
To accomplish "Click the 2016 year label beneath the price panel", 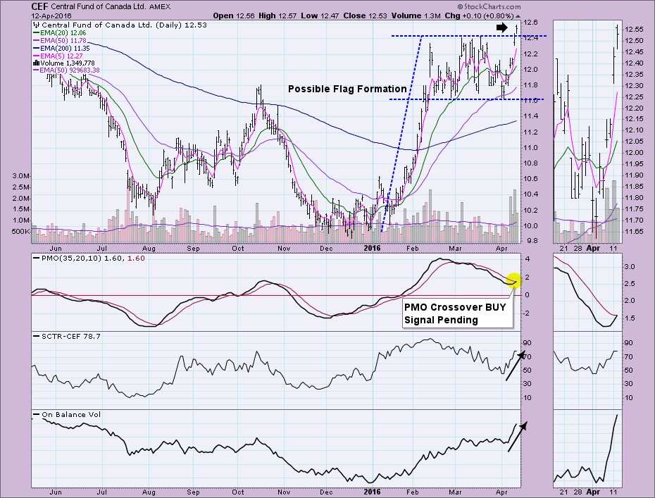I will pos(372,248).
